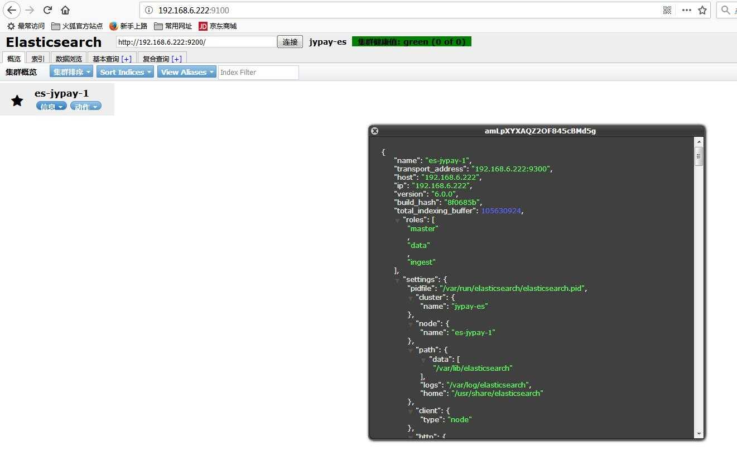Image resolution: width=737 pixels, height=459 pixels.
Task: Collapse the "node" object in JSON
Action: [411, 324]
